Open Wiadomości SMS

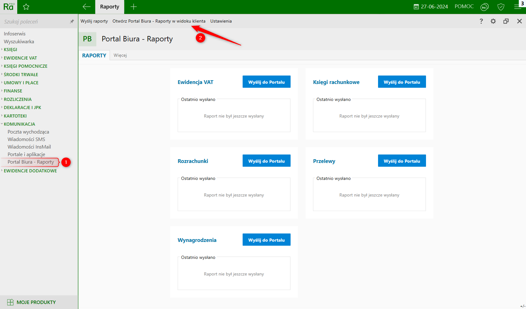tap(26, 139)
